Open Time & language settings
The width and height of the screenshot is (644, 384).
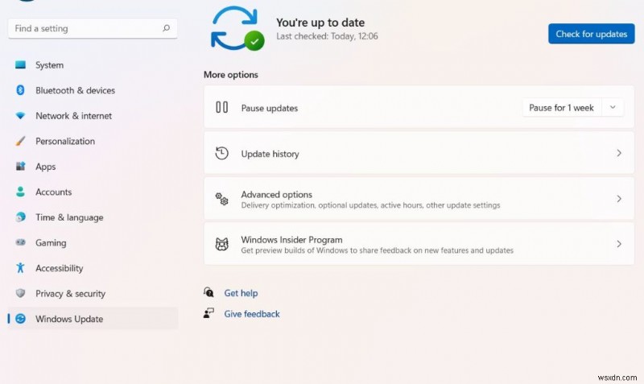click(93, 217)
